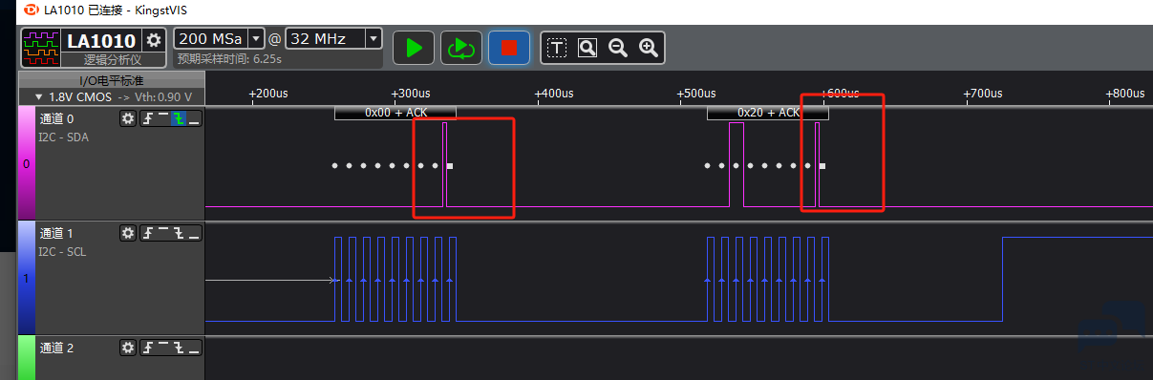Click channel 1 blue color strip
Screen dimensions: 1153x380
point(27,278)
